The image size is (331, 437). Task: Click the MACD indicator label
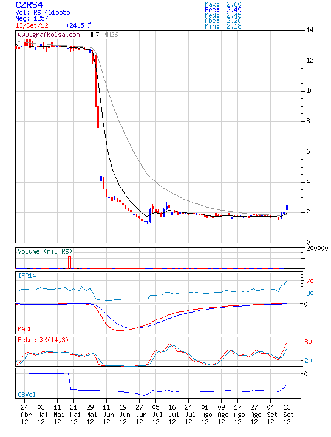click(x=25, y=329)
